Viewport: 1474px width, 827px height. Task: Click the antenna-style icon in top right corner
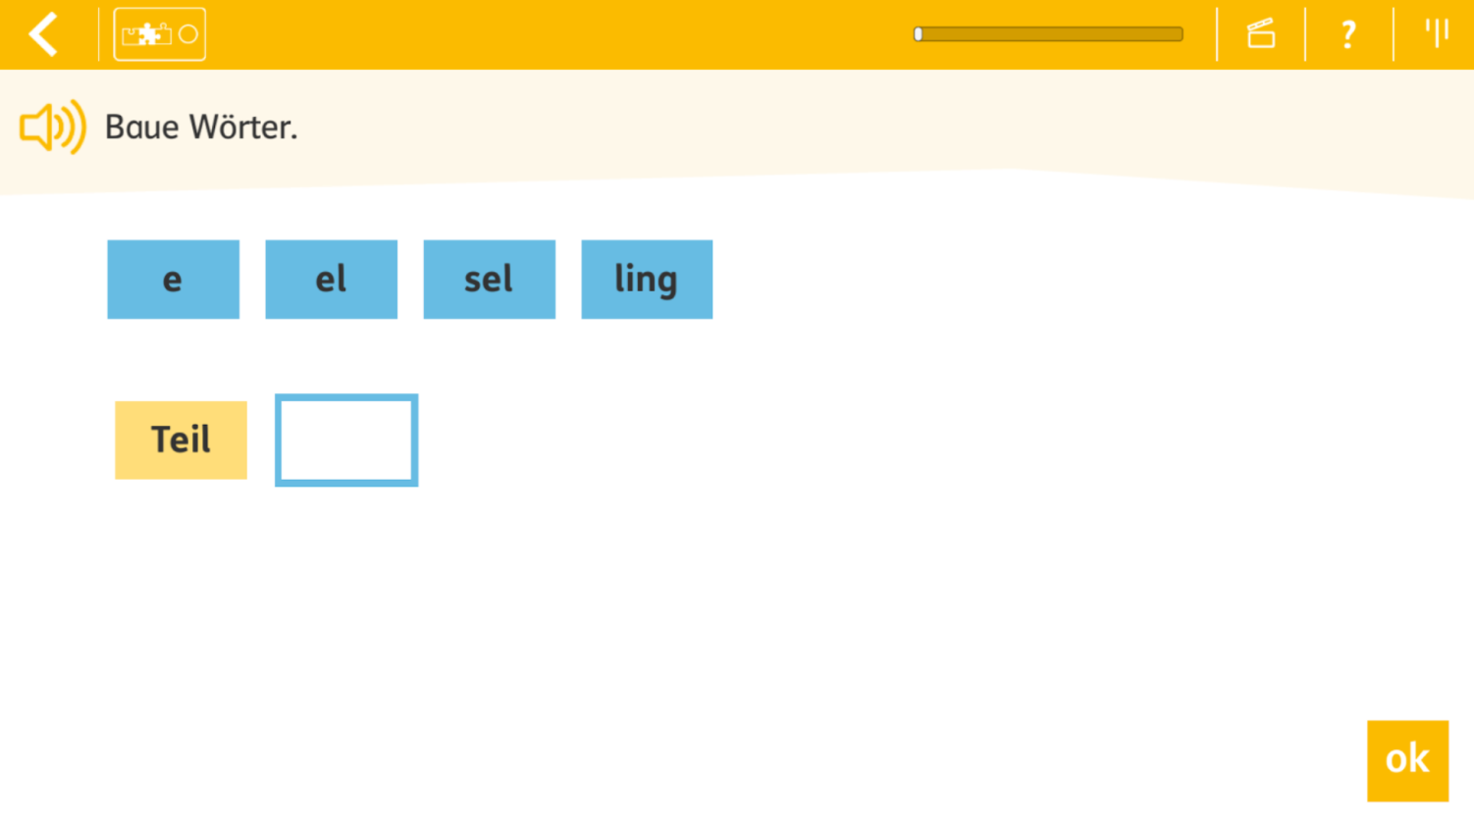click(x=1437, y=32)
